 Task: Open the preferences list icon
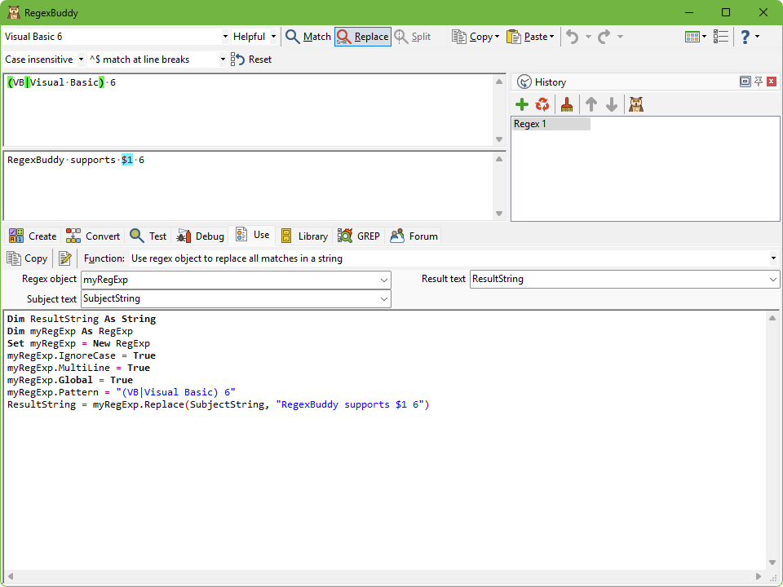coord(720,37)
